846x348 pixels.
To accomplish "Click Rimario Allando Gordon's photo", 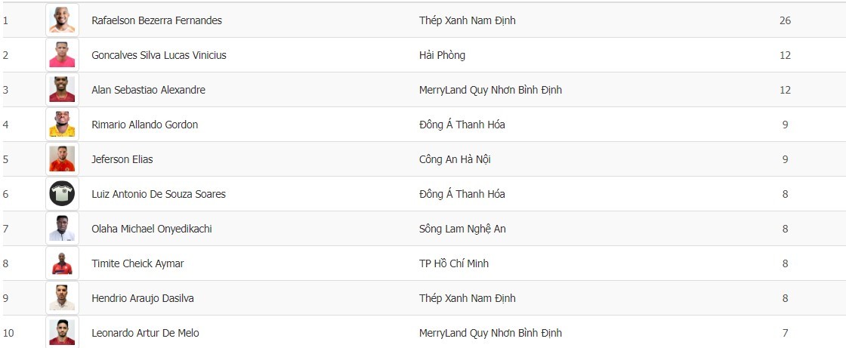I will [62, 125].
